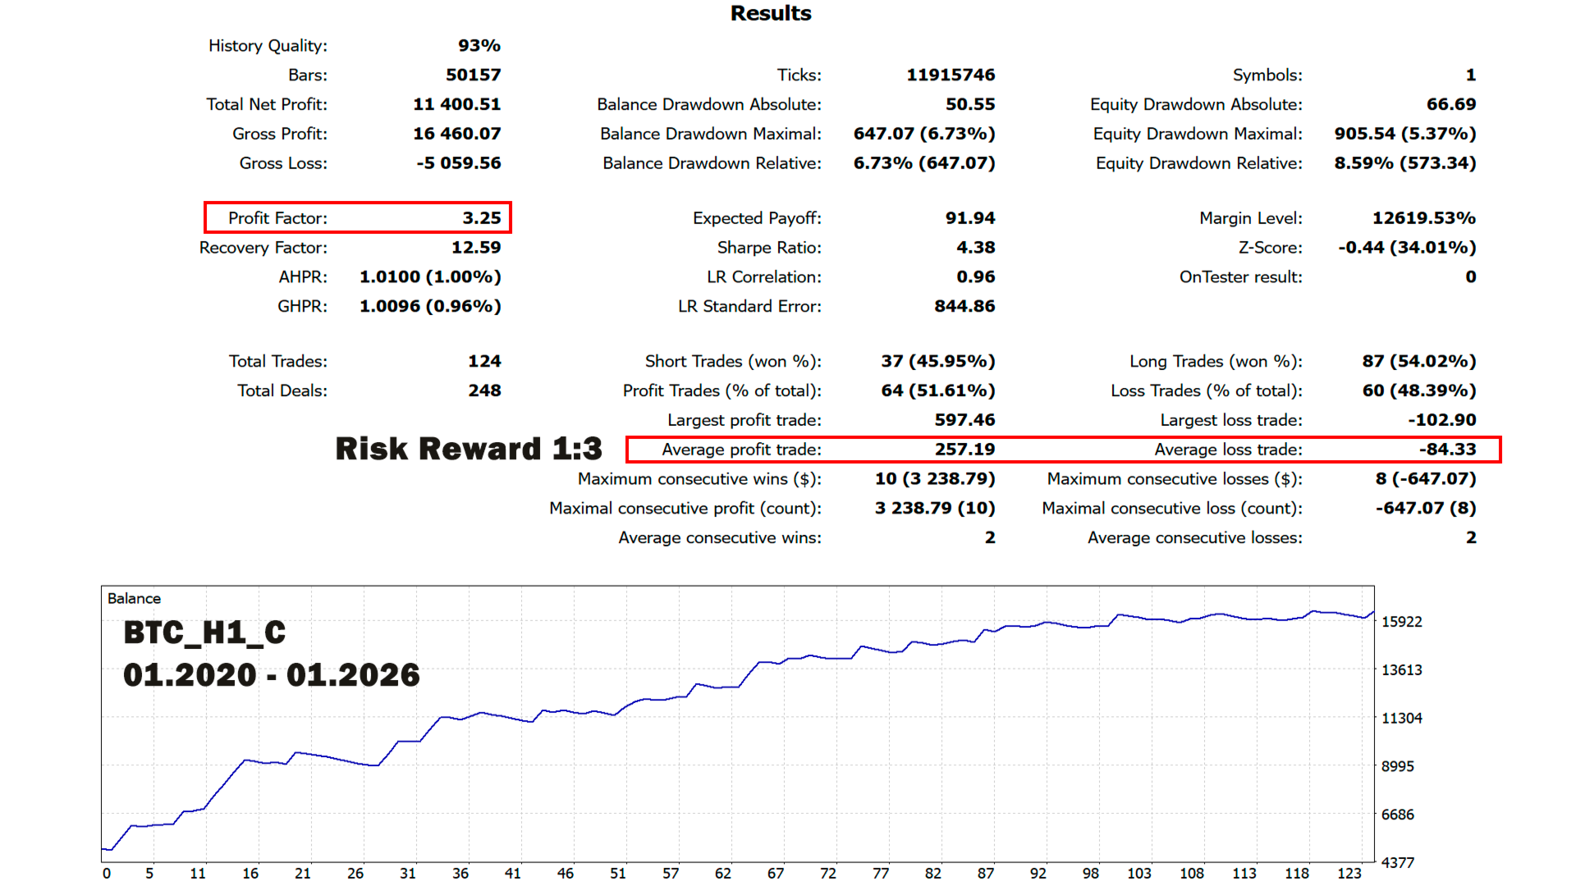Image resolution: width=1576 pixels, height=886 pixels.
Task: Click the x-axis label 62
Action: [722, 874]
